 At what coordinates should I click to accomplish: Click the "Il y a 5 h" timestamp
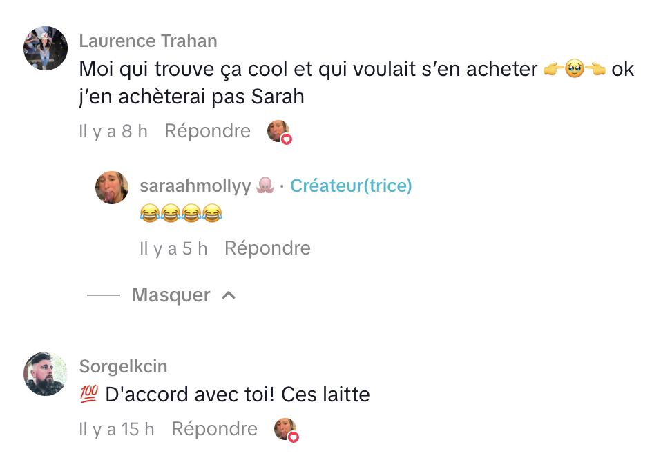(x=173, y=248)
